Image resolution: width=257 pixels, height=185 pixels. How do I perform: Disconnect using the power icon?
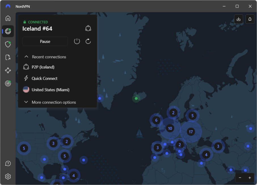[77, 41]
